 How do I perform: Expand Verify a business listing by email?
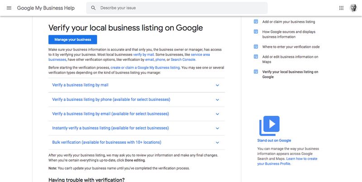click(x=137, y=114)
